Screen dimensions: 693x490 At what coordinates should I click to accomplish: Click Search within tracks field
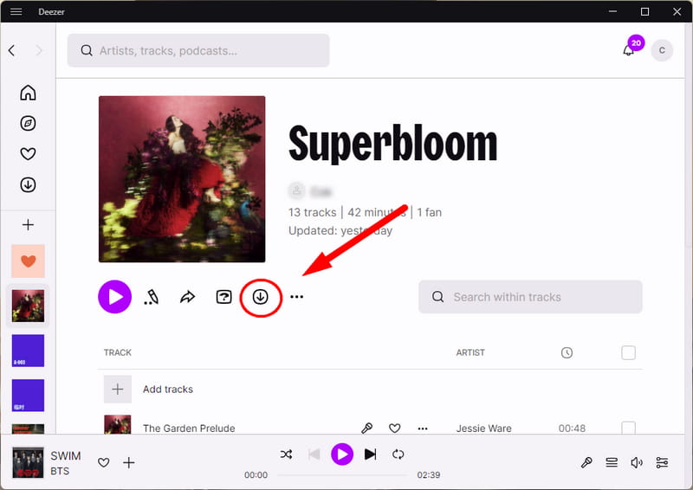click(x=530, y=296)
